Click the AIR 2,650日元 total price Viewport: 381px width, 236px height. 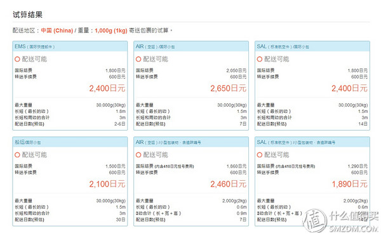pos(229,88)
